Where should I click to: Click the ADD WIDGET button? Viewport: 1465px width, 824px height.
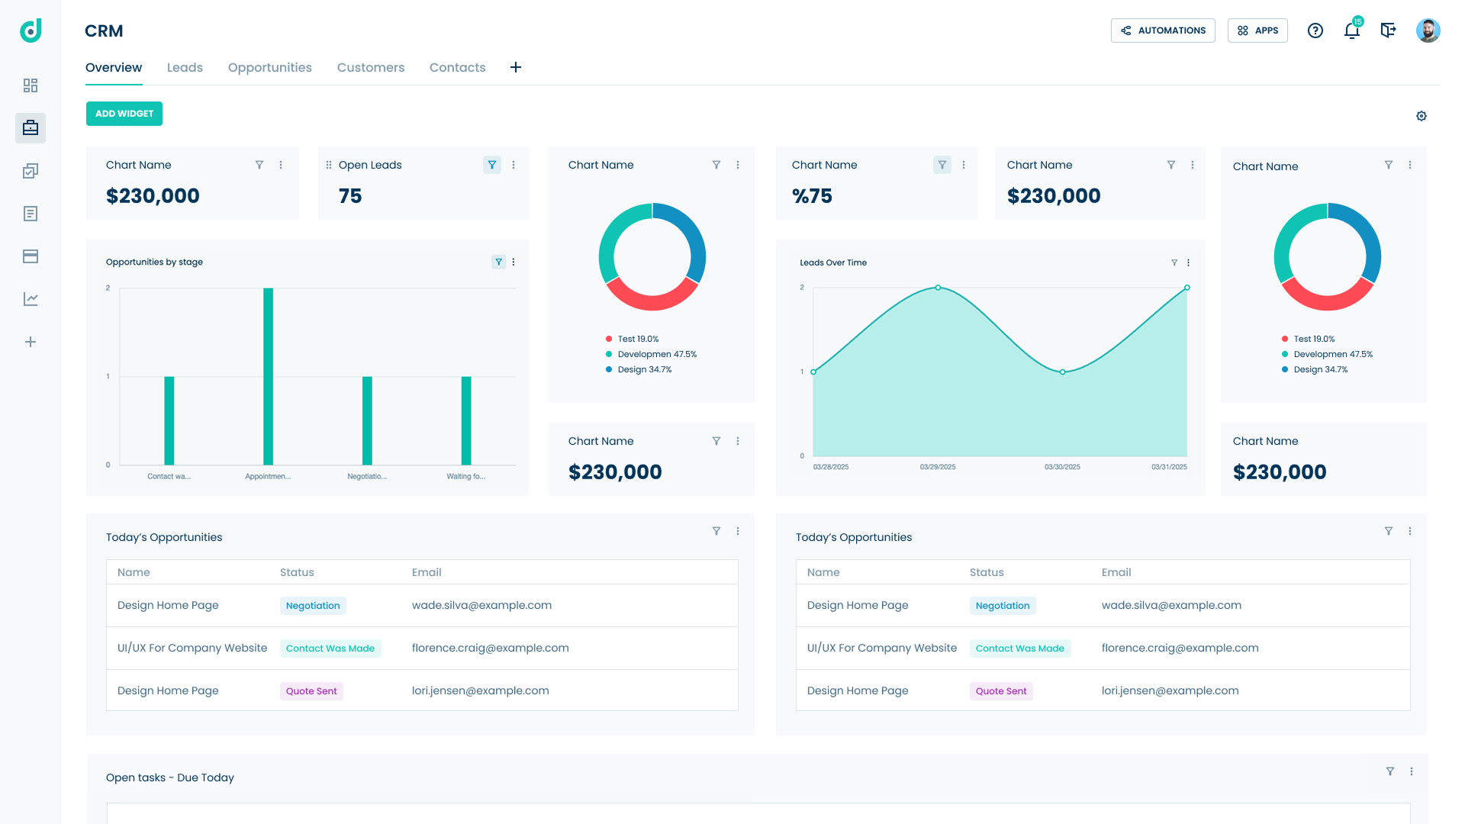coord(124,114)
